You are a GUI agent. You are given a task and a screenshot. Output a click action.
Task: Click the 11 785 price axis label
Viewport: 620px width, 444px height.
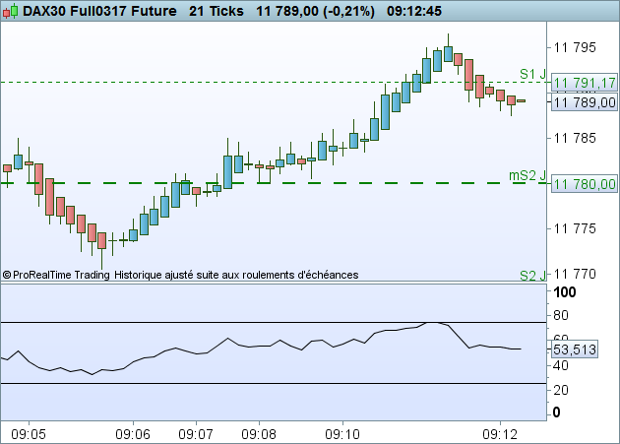point(575,139)
